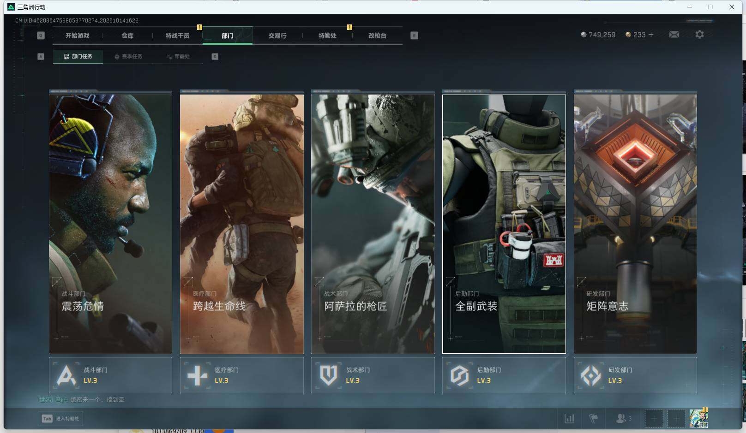The image size is (746, 433).
Task: Click the plus icon to add currency
Action: pos(651,35)
